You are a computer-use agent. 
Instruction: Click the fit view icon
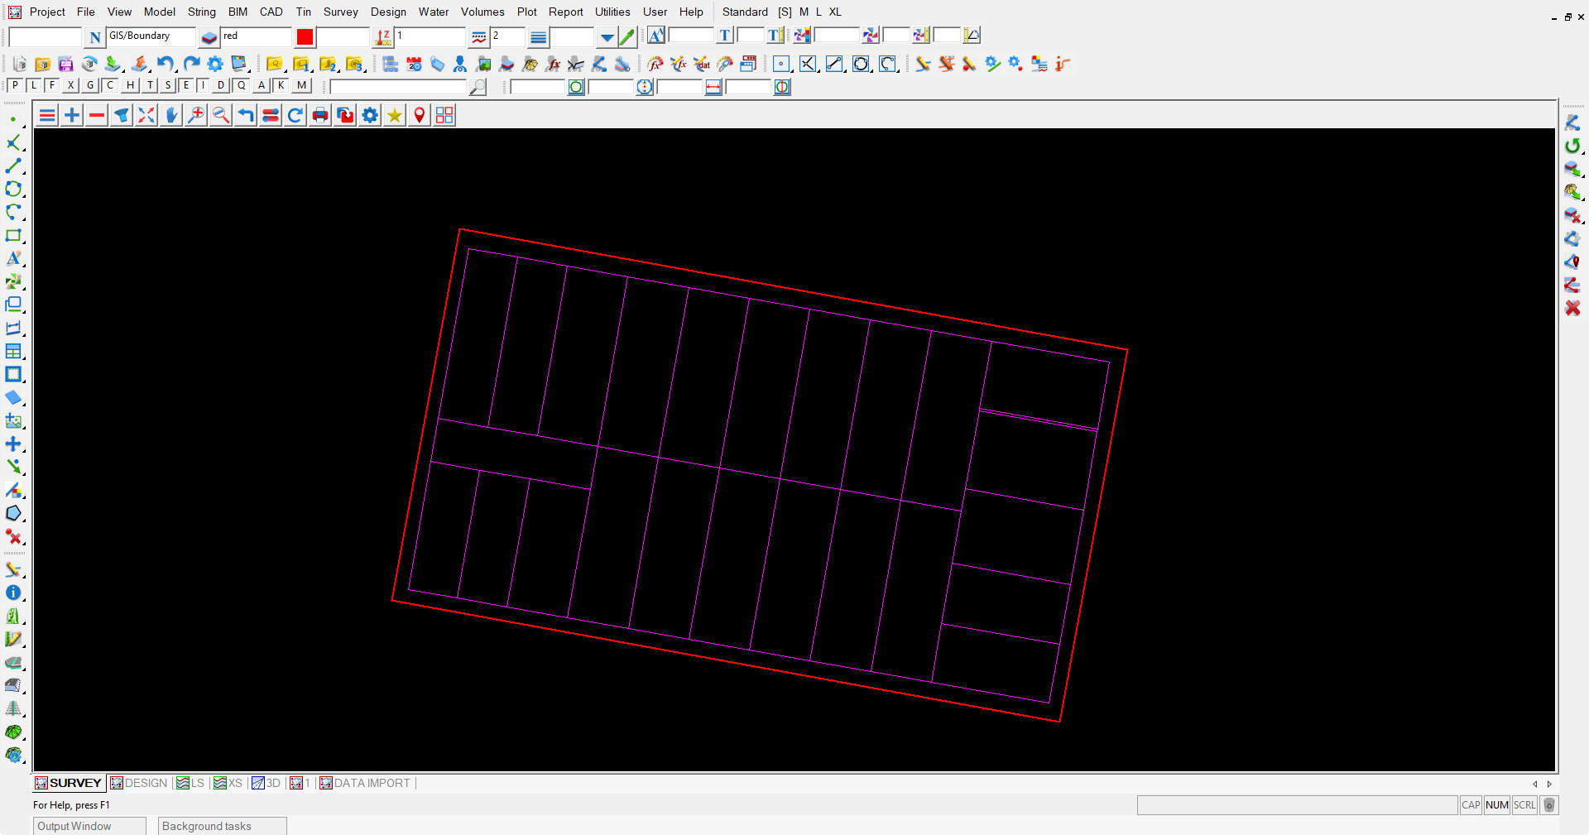click(x=146, y=116)
